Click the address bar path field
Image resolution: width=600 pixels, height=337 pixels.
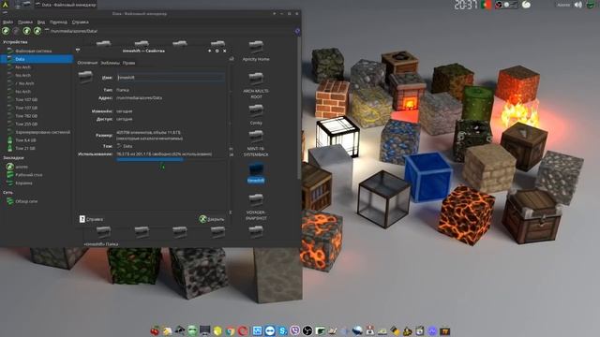coord(169,31)
